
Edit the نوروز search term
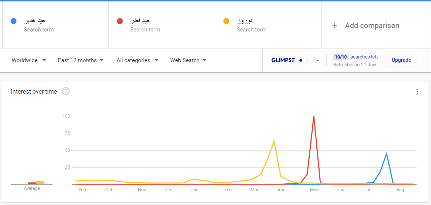coord(245,21)
